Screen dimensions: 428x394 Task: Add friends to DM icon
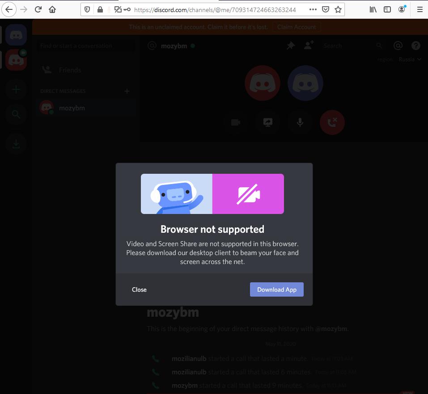click(309, 45)
